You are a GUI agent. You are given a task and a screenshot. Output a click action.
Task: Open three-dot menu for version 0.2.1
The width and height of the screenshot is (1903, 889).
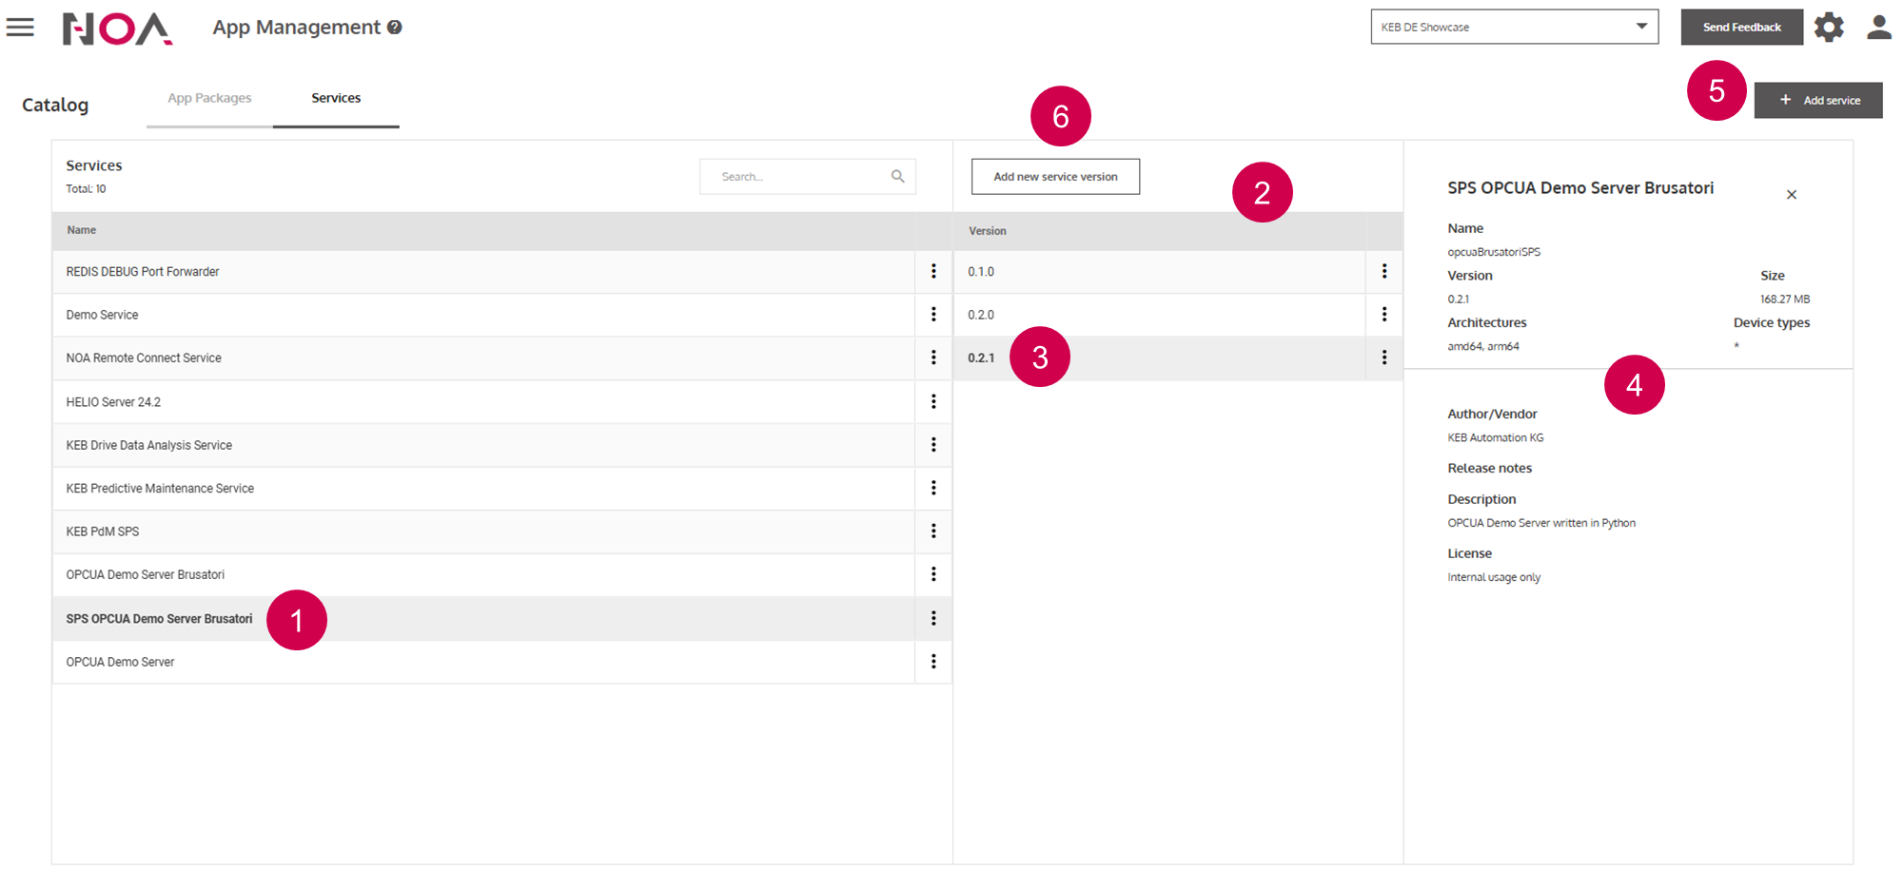coord(1383,358)
